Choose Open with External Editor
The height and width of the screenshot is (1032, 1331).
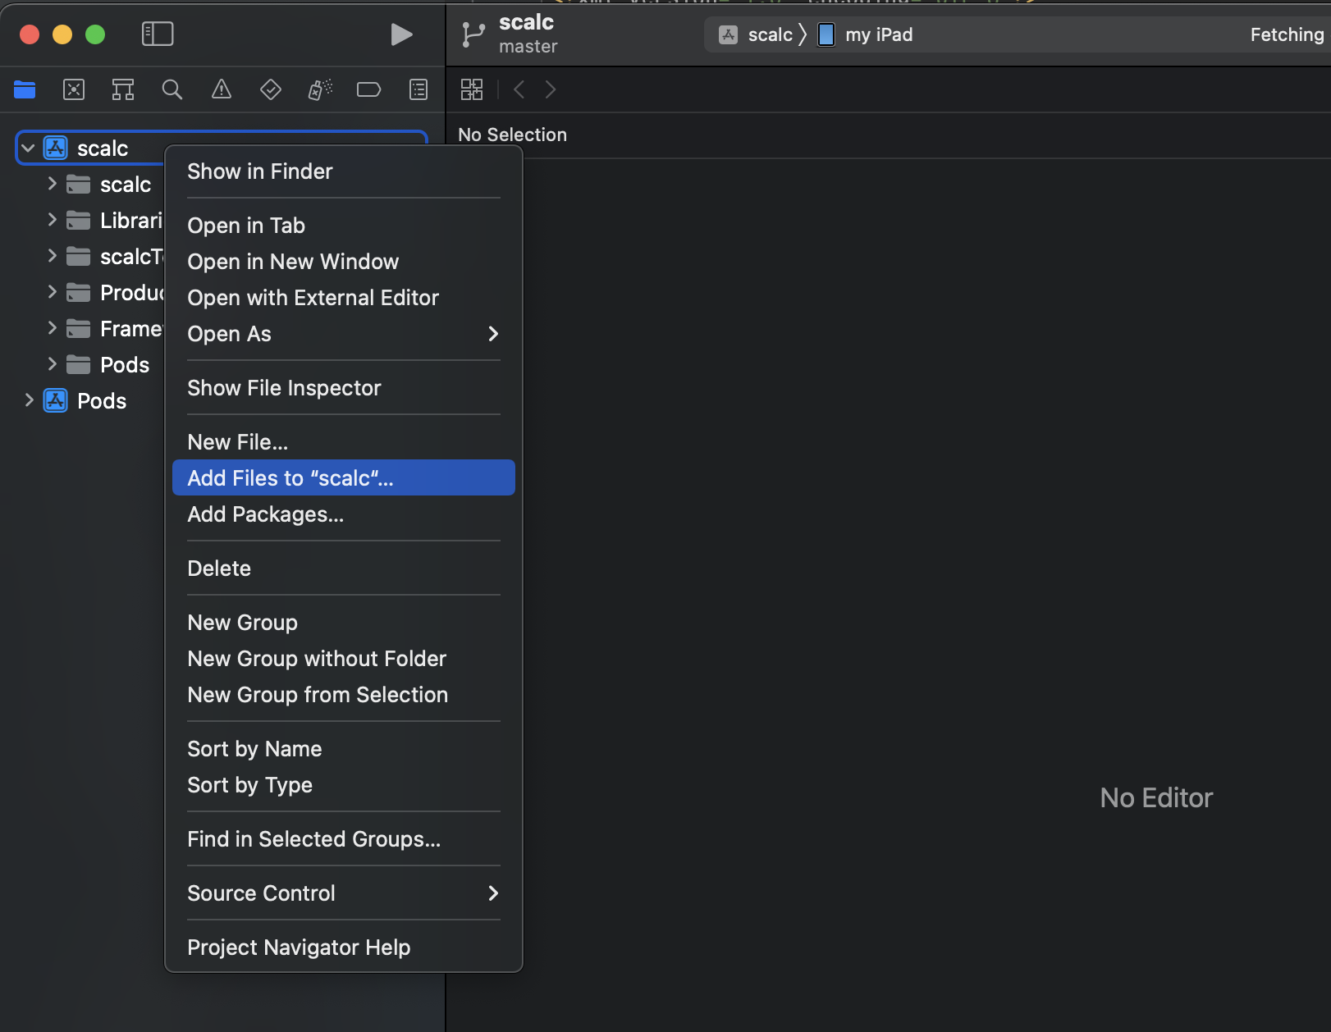coord(343,298)
